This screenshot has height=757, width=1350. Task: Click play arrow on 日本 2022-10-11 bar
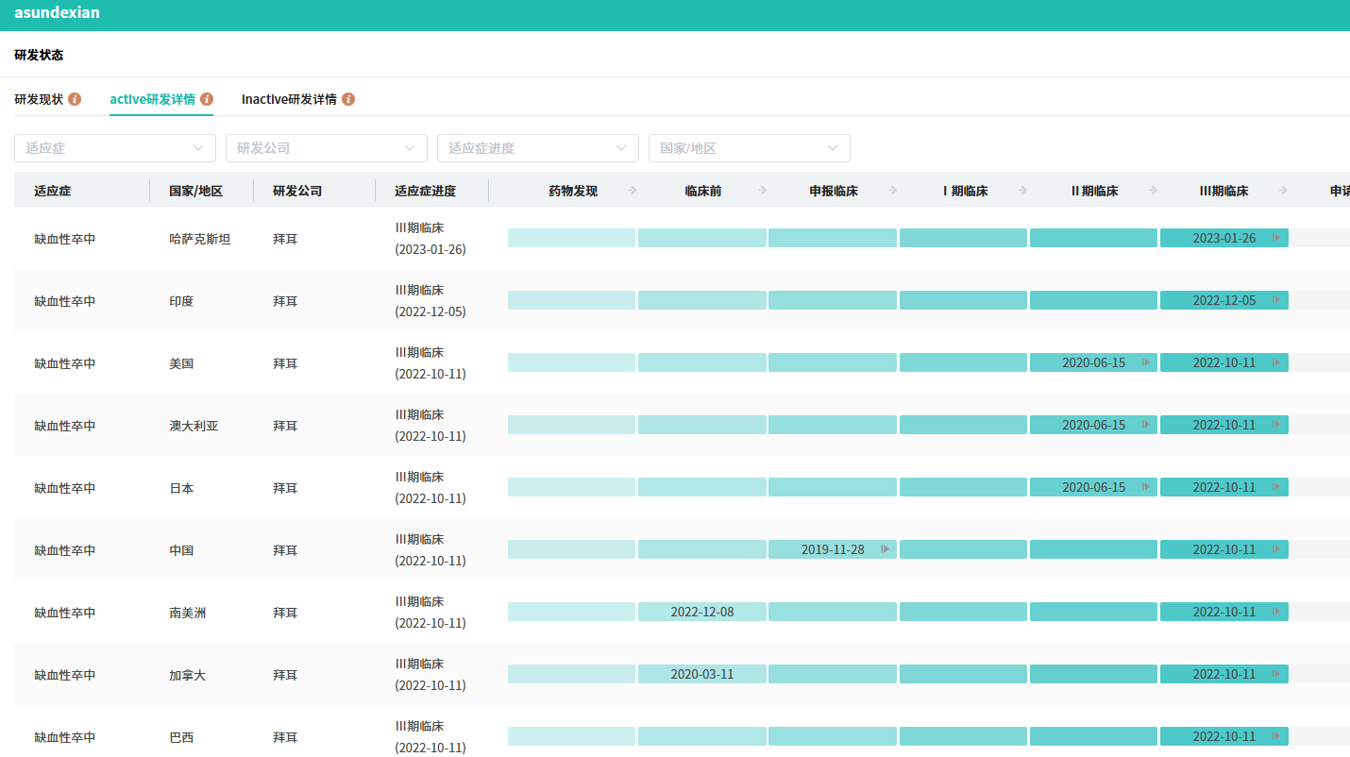[1276, 487]
